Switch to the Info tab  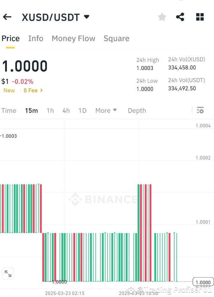pos(35,38)
